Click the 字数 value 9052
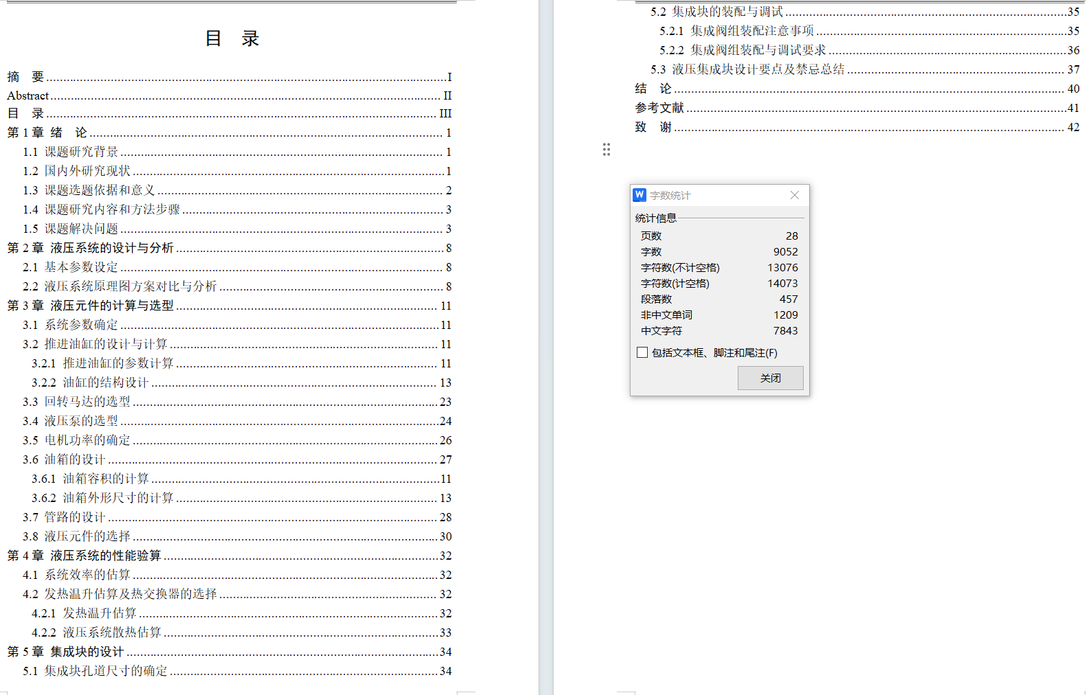The image size is (1086, 695). (x=786, y=252)
